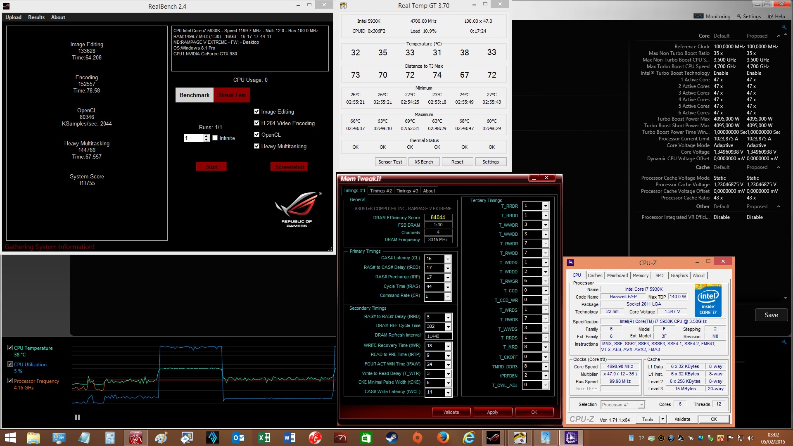Click the Real Temp title bar icon

coord(343,5)
